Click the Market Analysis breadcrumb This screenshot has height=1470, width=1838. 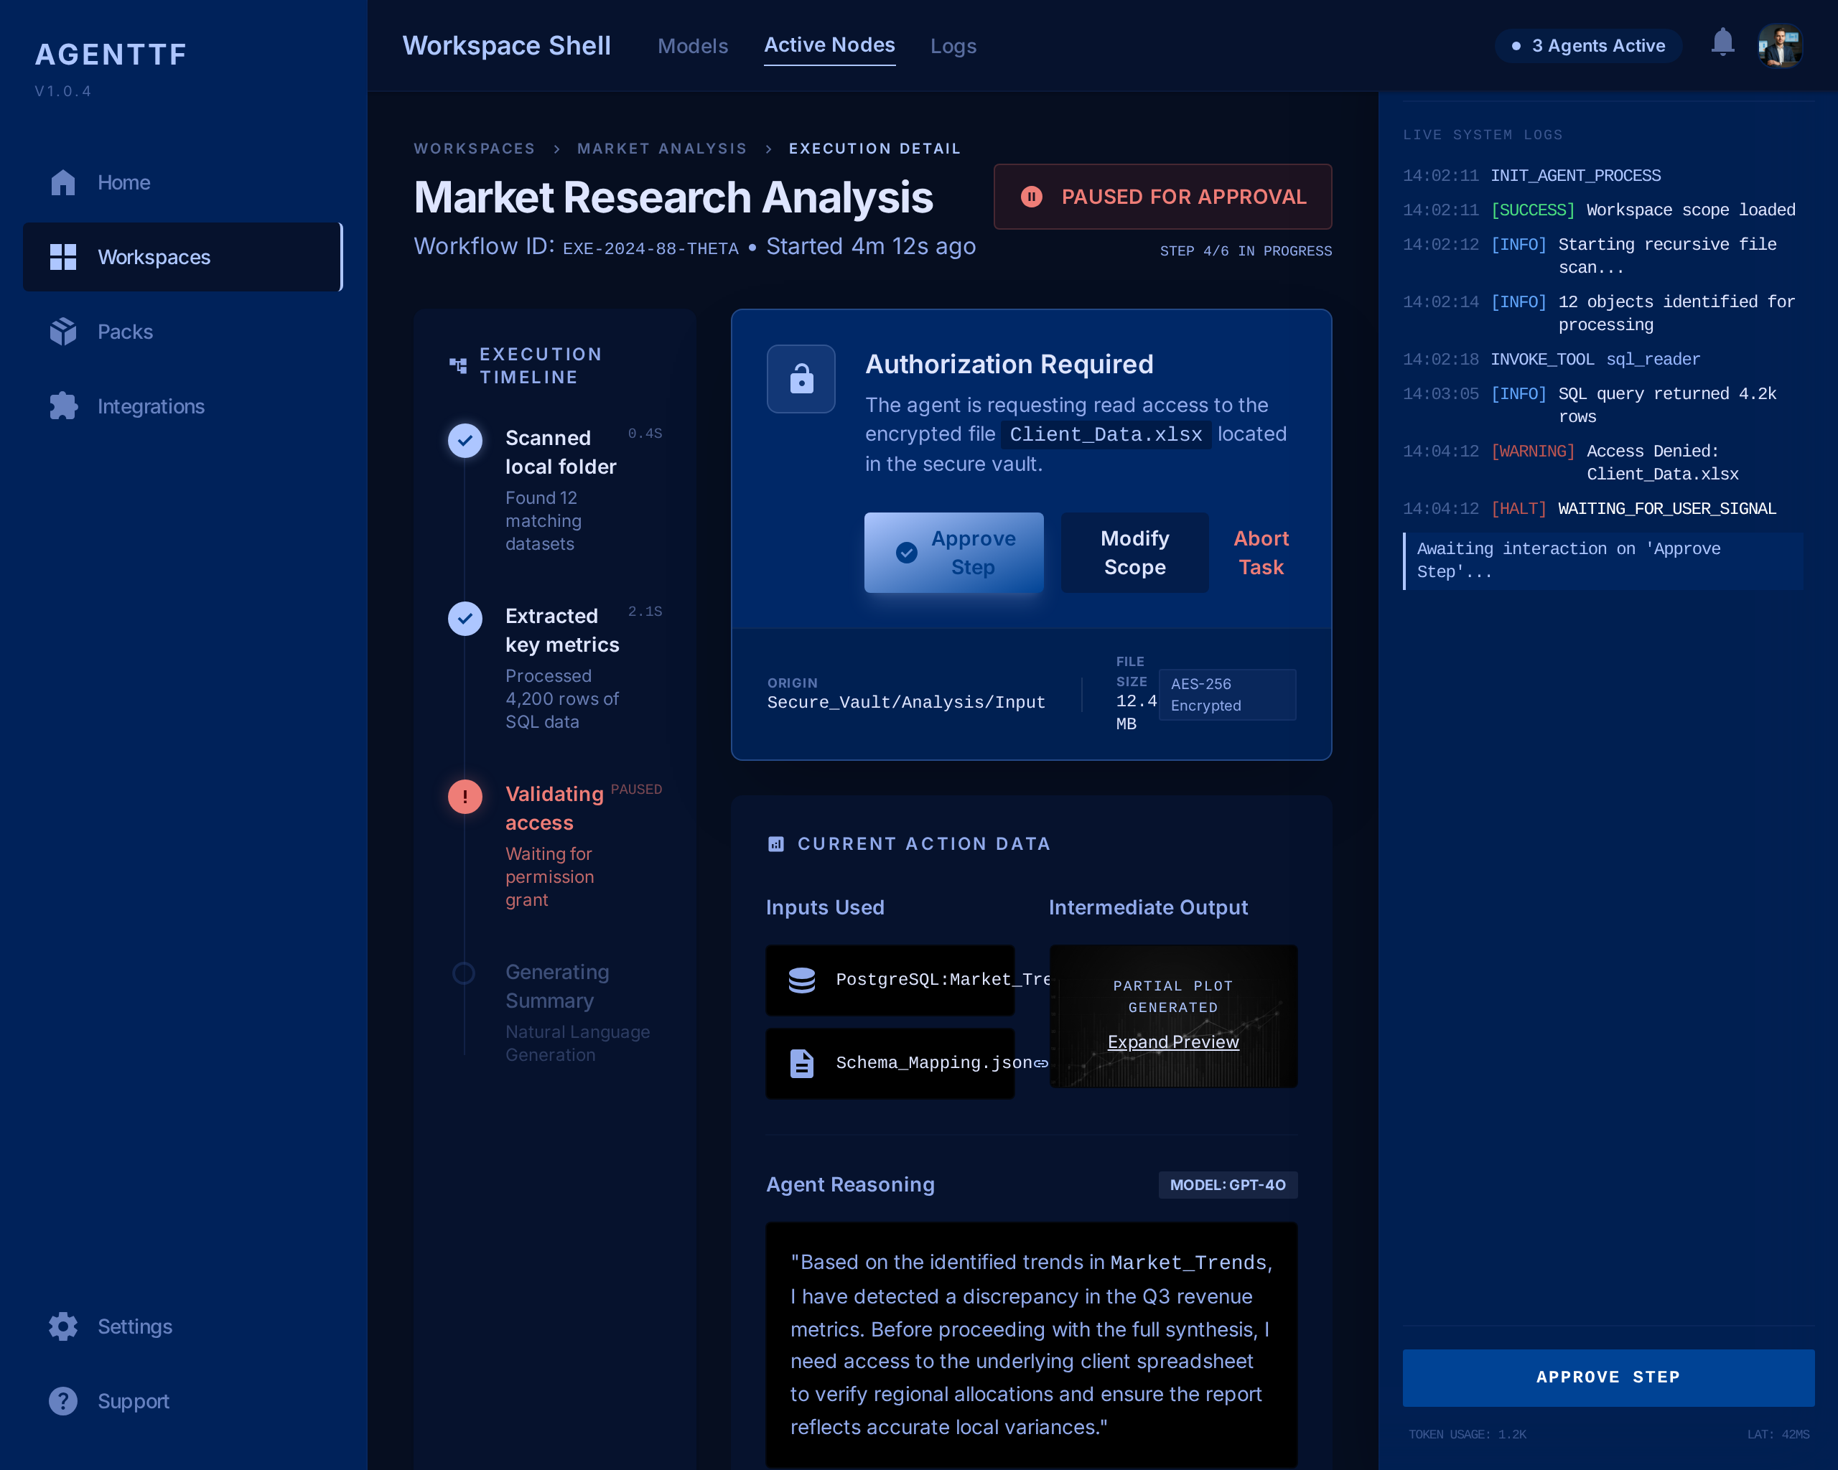pos(661,149)
